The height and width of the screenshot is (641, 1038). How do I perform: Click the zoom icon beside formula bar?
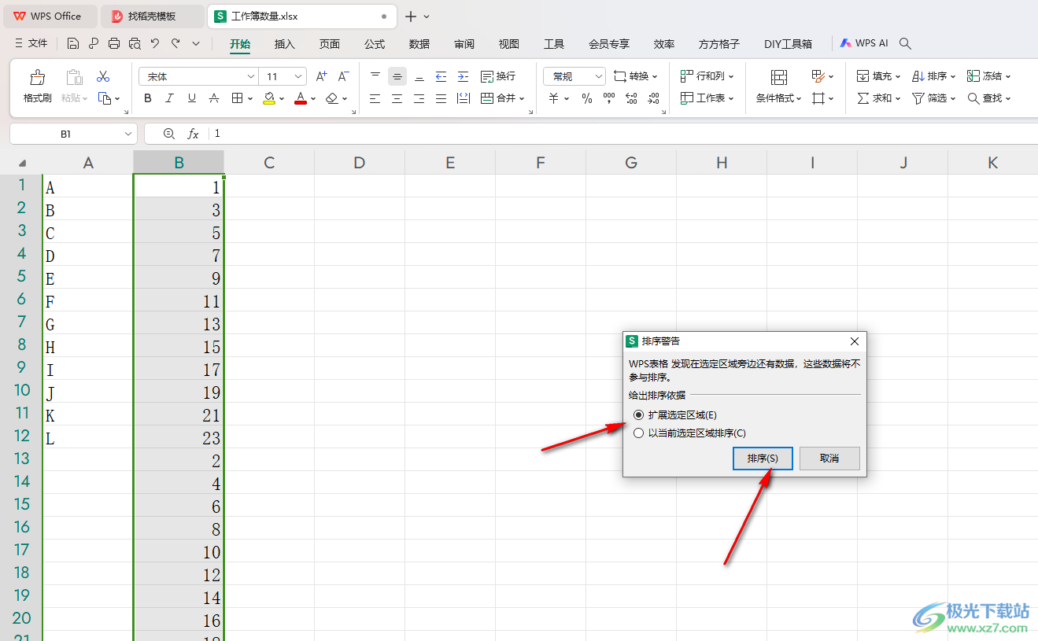168,134
